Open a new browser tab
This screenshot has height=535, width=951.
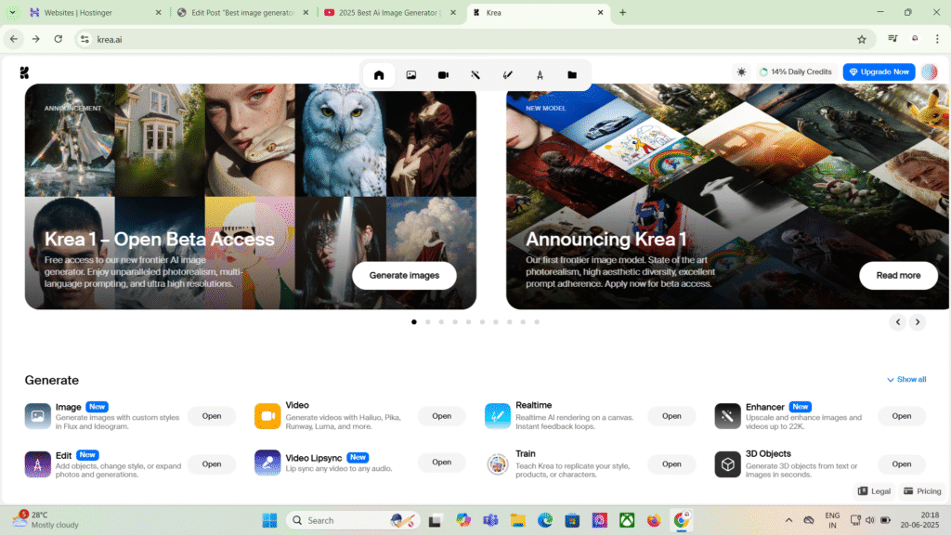pos(622,12)
